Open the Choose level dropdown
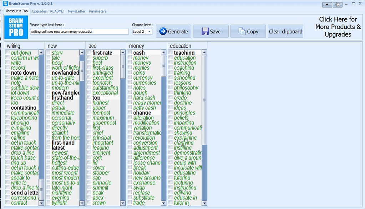The image size is (365, 209). click(x=149, y=32)
